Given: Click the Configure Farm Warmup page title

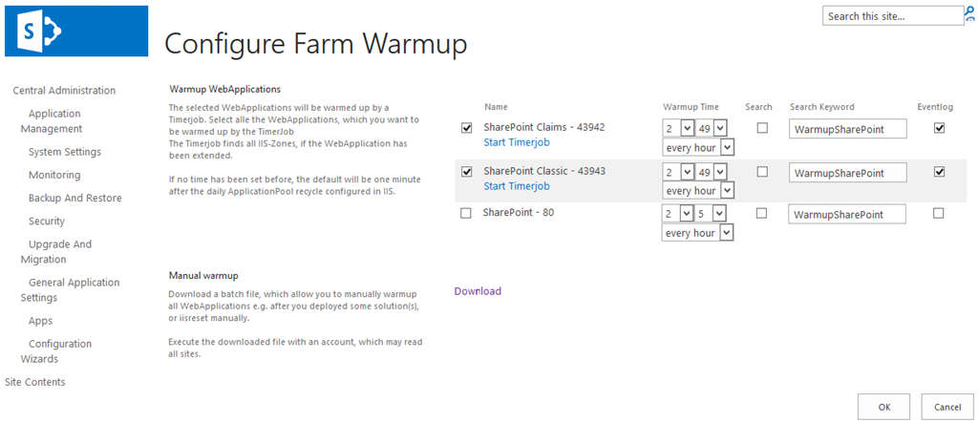Looking at the screenshot, I should pyautogui.click(x=315, y=44).
